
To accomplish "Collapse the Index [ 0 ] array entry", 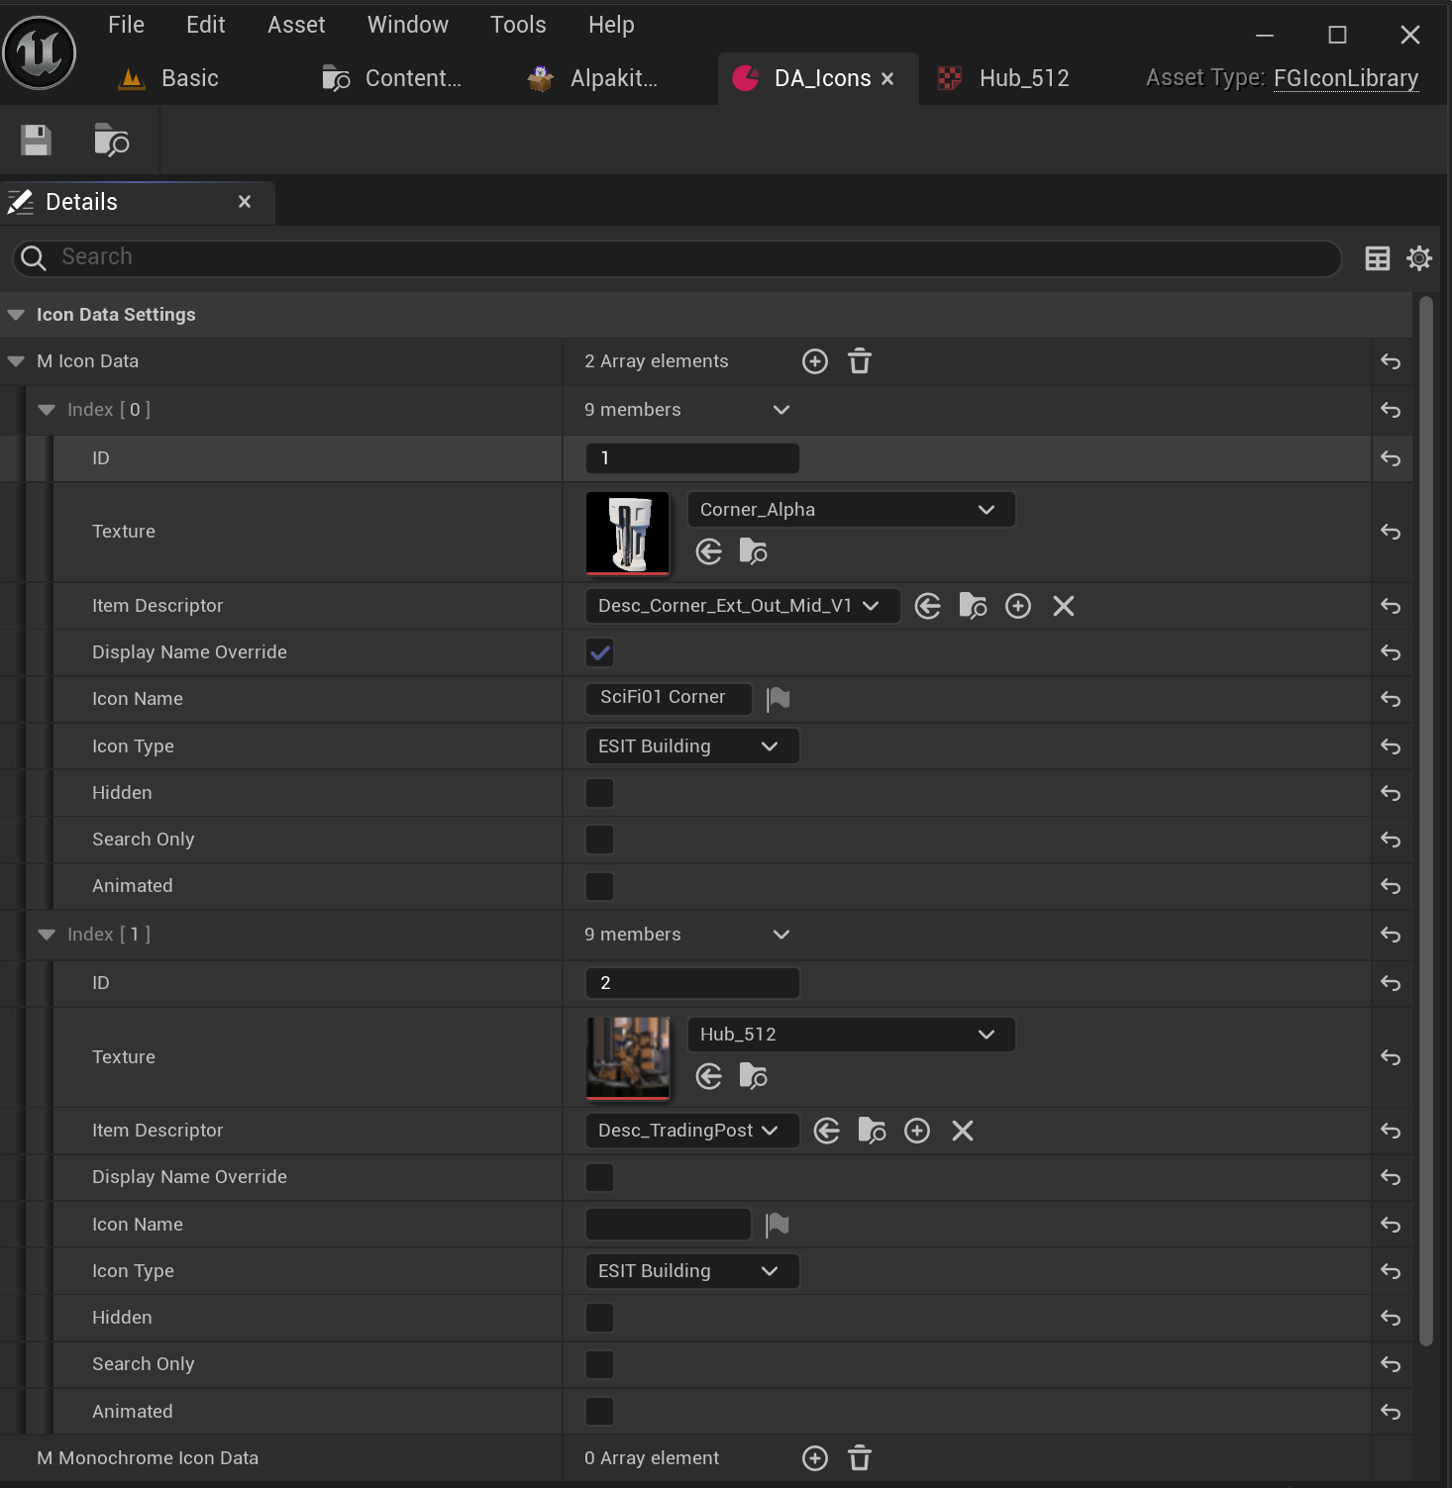I will 47,410.
